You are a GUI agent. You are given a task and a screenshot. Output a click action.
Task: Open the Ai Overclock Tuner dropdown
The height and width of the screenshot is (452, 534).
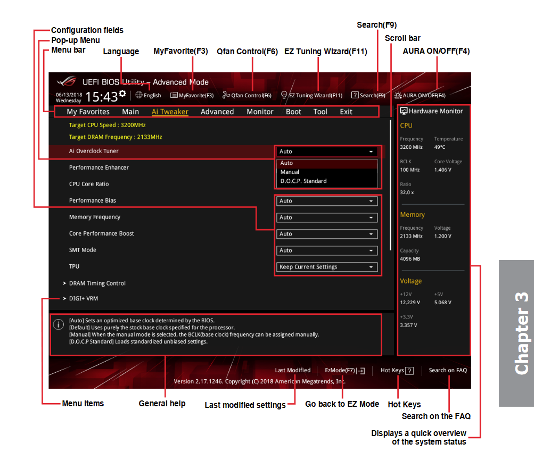(x=327, y=152)
